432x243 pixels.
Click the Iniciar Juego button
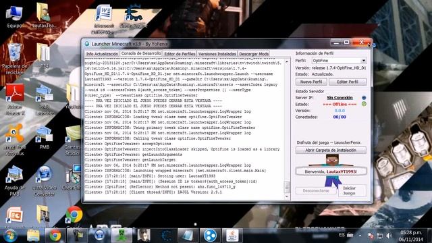coord(352,190)
